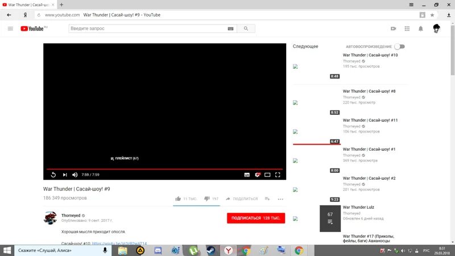The height and width of the screenshot is (256, 455).
Task: Close the War Thunder tab
Action: click(53, 5)
